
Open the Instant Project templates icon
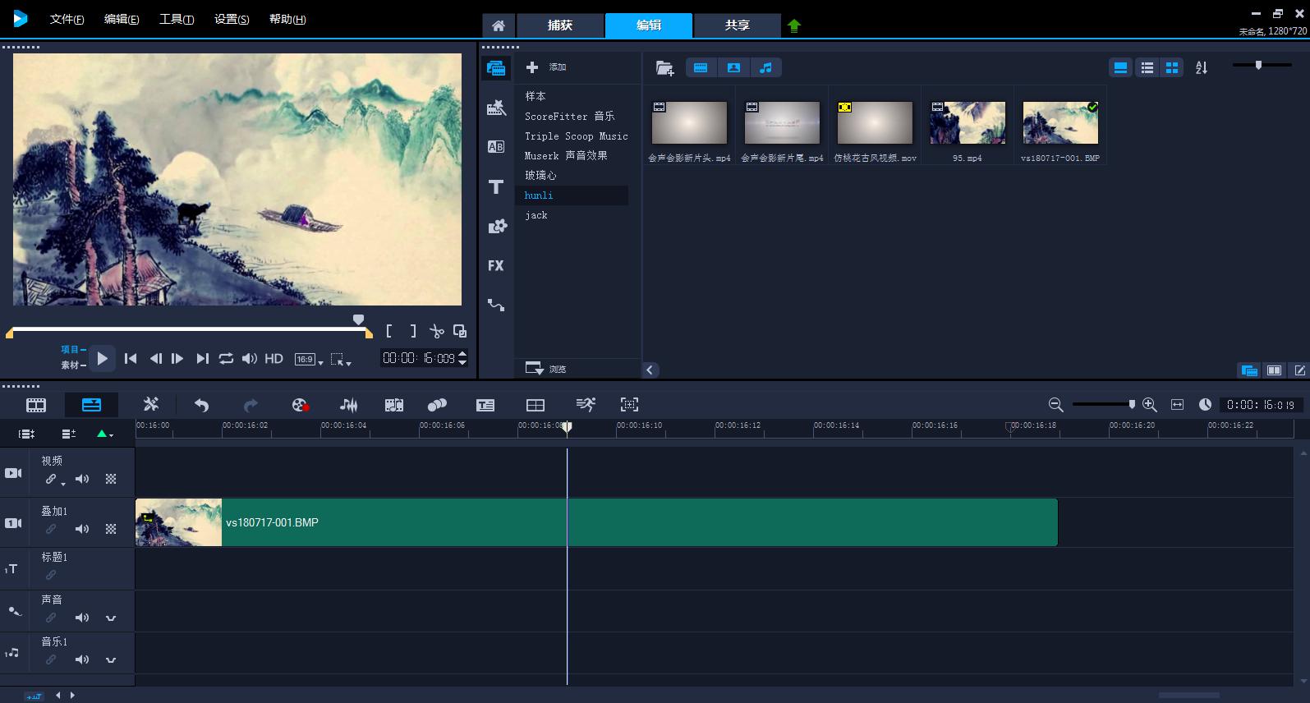pos(496,107)
